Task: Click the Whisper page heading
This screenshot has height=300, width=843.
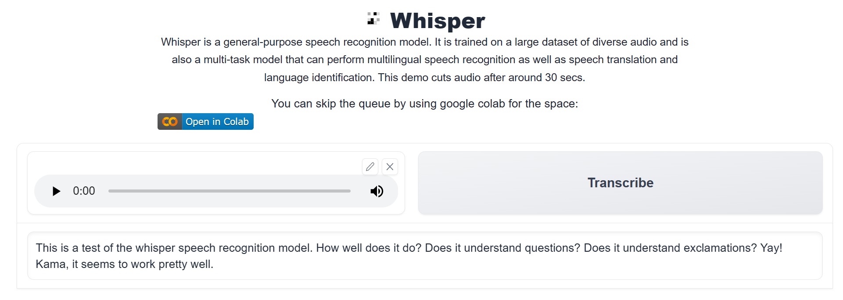Action: click(x=438, y=21)
